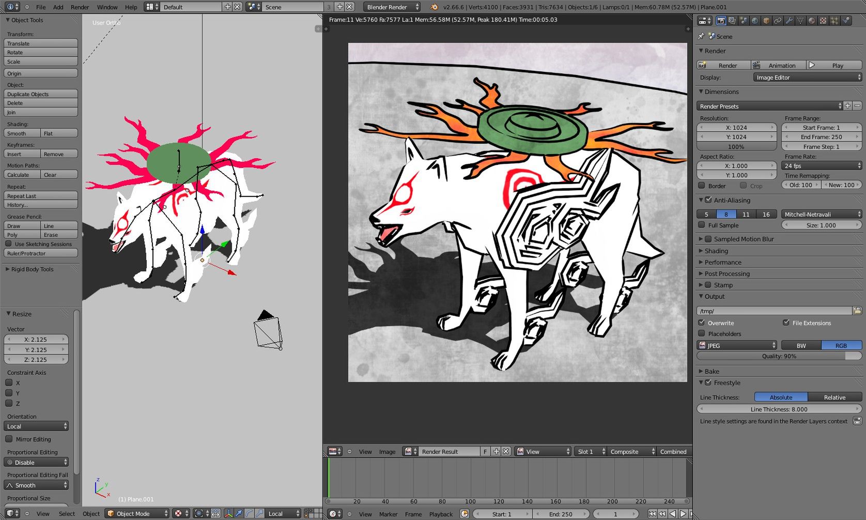Open the Object Mode dropdown
The width and height of the screenshot is (866, 520).
click(x=137, y=514)
